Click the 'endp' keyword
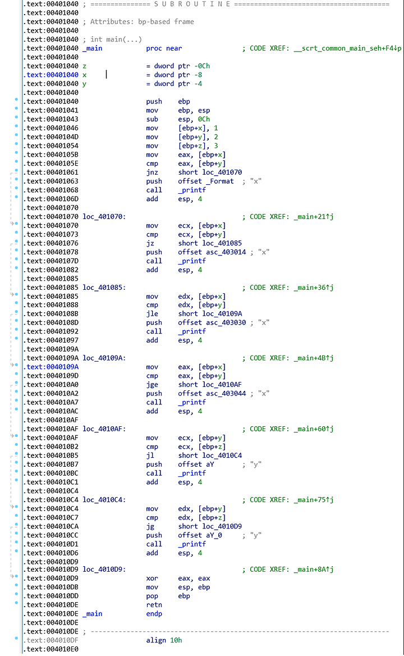 tap(154, 614)
